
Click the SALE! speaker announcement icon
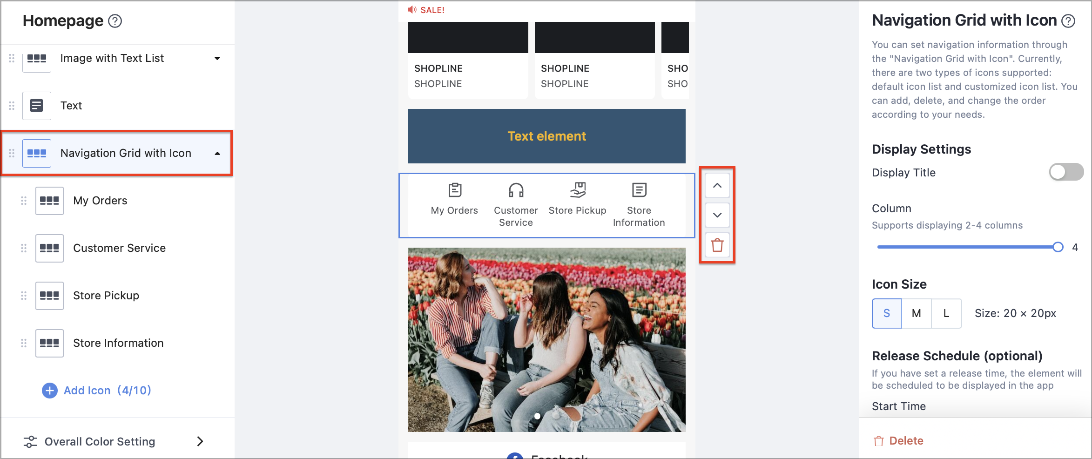point(412,10)
